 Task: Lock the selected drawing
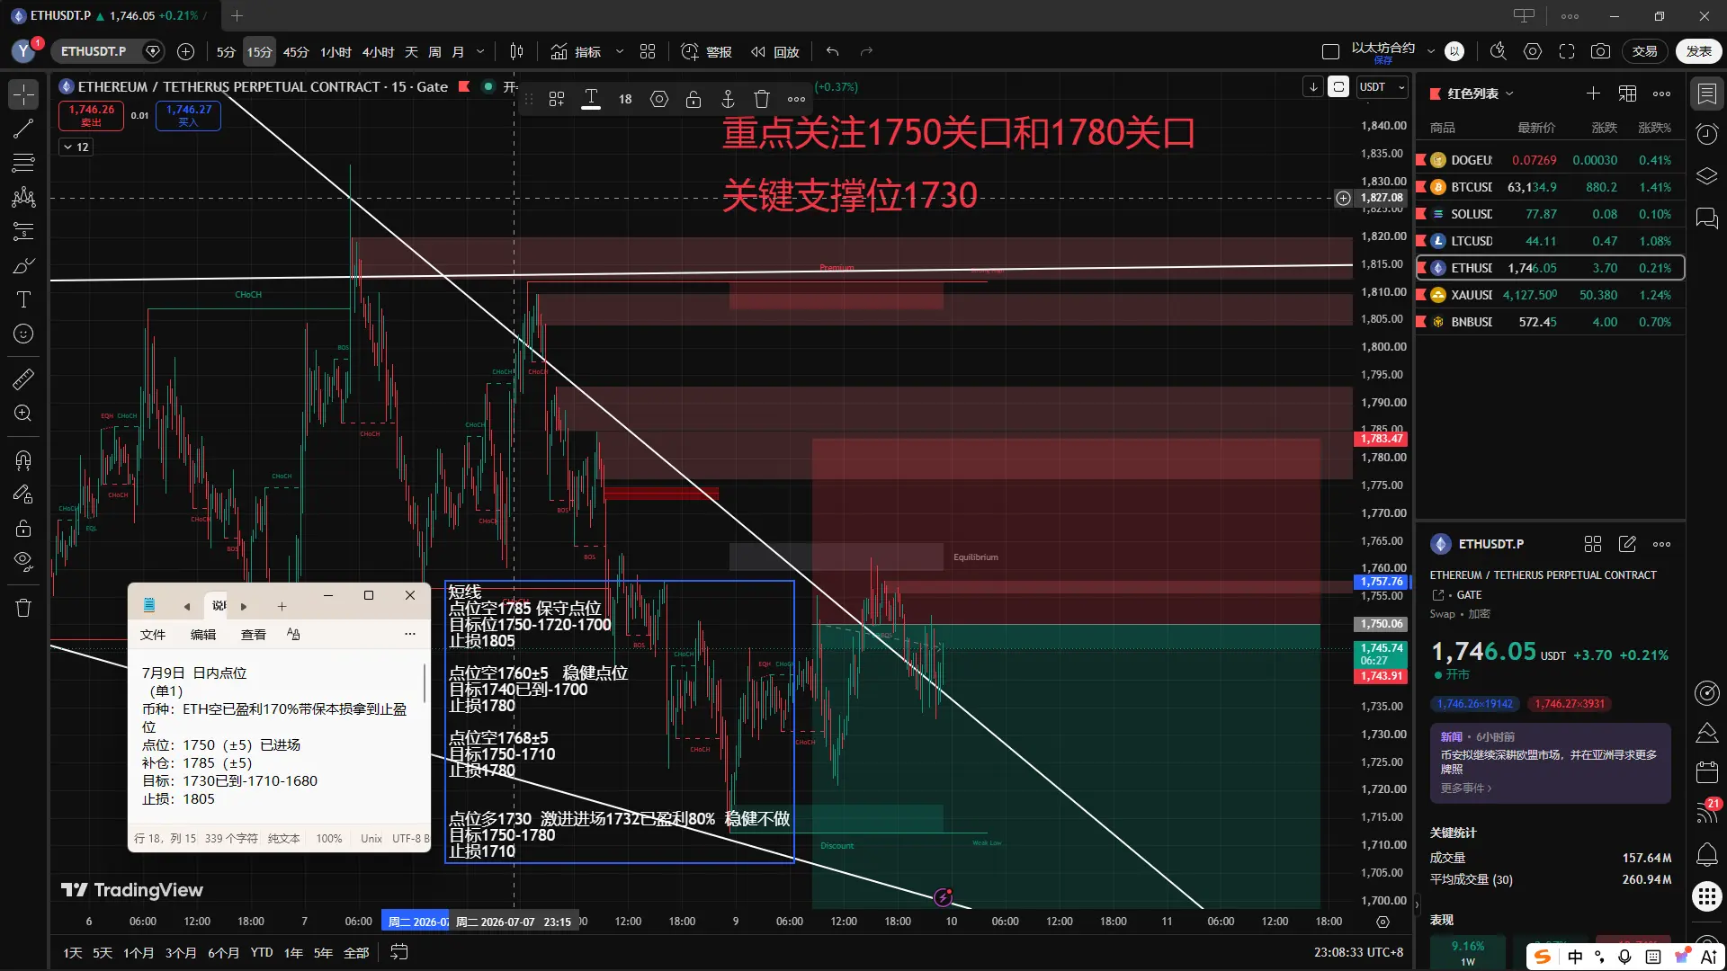pyautogui.click(x=693, y=99)
